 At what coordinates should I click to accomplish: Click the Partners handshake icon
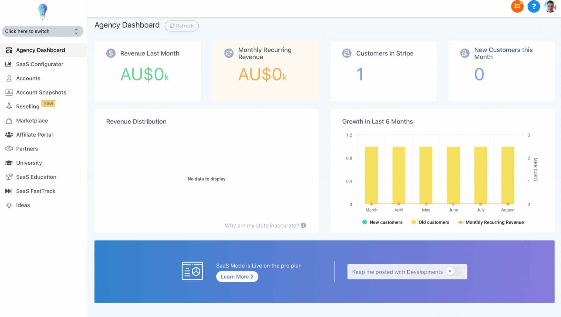click(9, 149)
